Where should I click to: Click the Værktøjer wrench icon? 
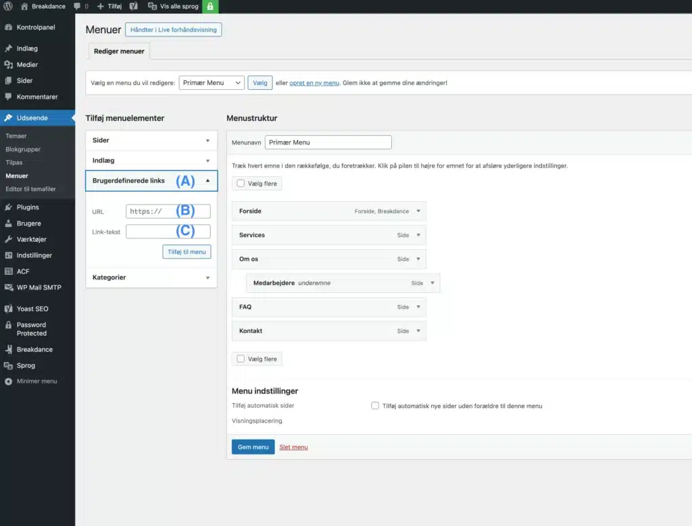tap(8, 240)
